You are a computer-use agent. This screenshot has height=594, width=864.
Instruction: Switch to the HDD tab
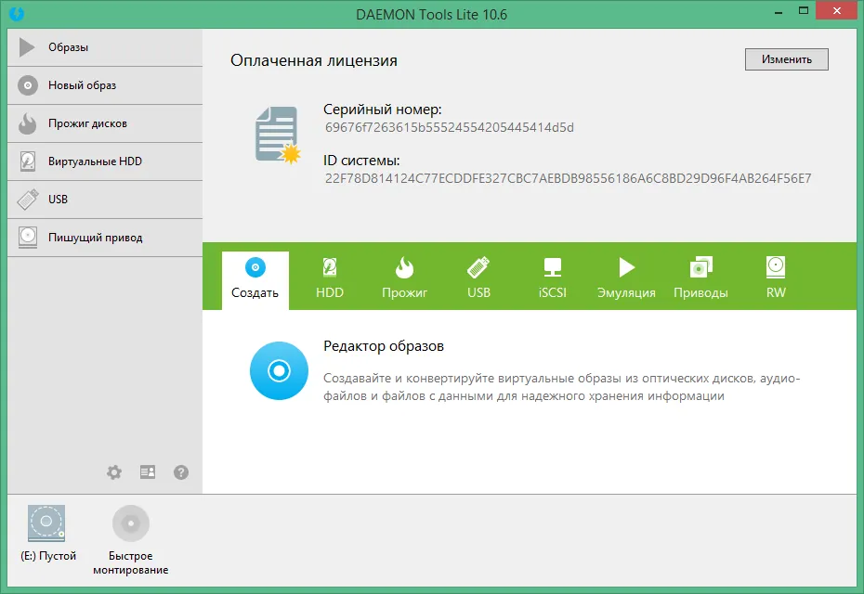tap(330, 278)
